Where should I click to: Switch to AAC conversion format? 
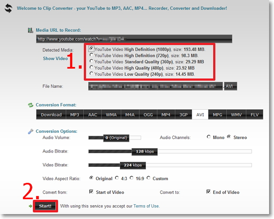tap(93, 115)
